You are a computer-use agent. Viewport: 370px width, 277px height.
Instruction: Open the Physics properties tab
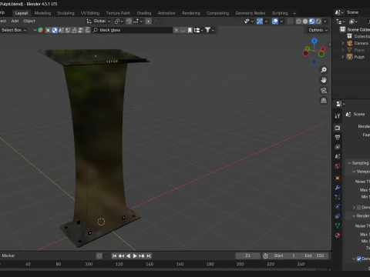click(x=338, y=206)
